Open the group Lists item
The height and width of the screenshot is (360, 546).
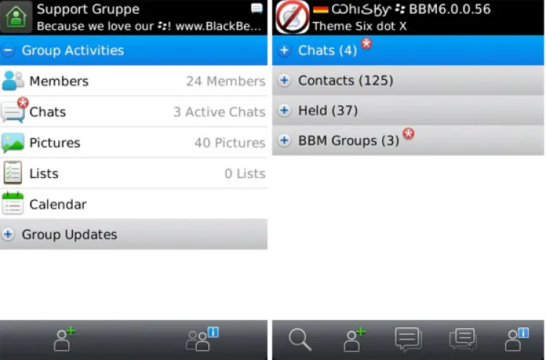point(133,174)
